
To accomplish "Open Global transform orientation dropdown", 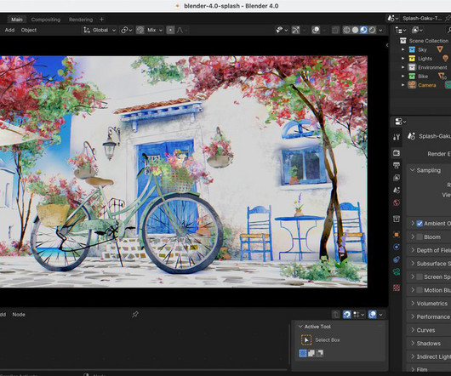I will coord(100,30).
